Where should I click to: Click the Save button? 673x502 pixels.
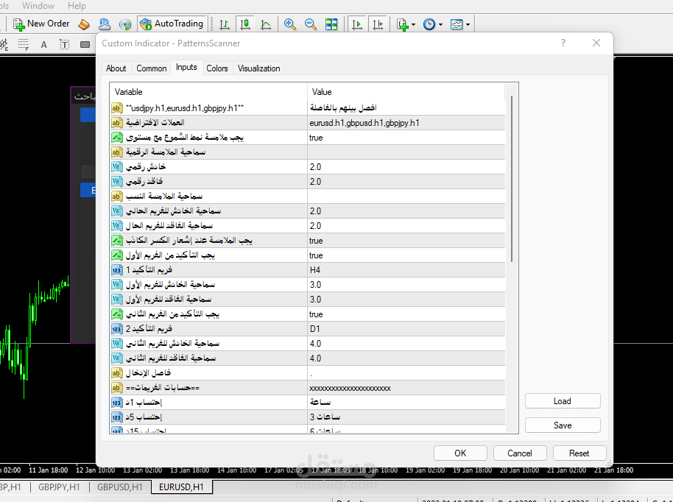click(x=563, y=425)
